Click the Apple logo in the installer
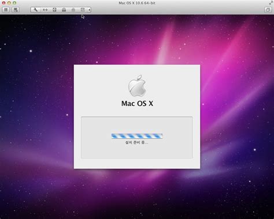 pos(137,86)
